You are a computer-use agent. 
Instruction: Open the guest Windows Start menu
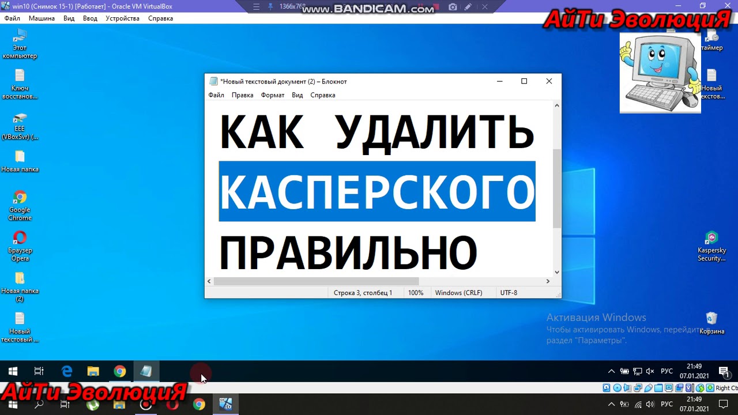(x=13, y=372)
